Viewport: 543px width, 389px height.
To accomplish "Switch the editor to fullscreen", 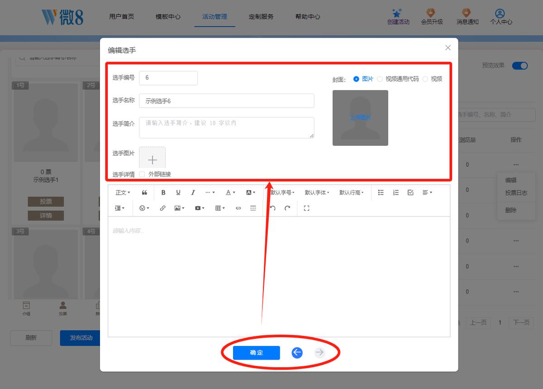I will point(306,208).
